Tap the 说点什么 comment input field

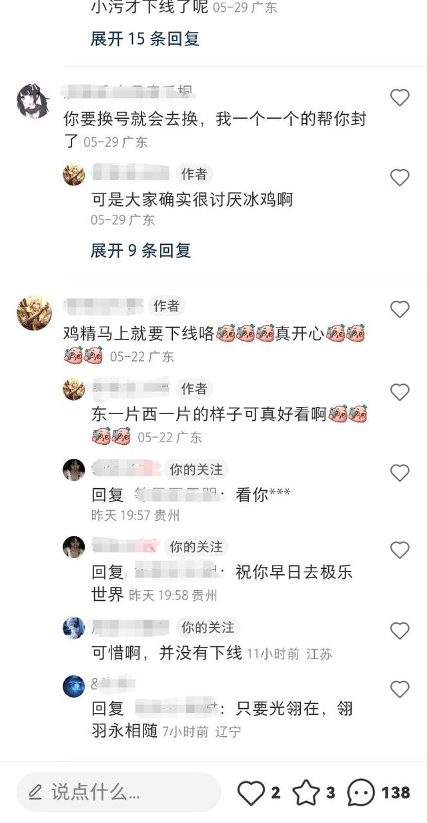[119, 792]
